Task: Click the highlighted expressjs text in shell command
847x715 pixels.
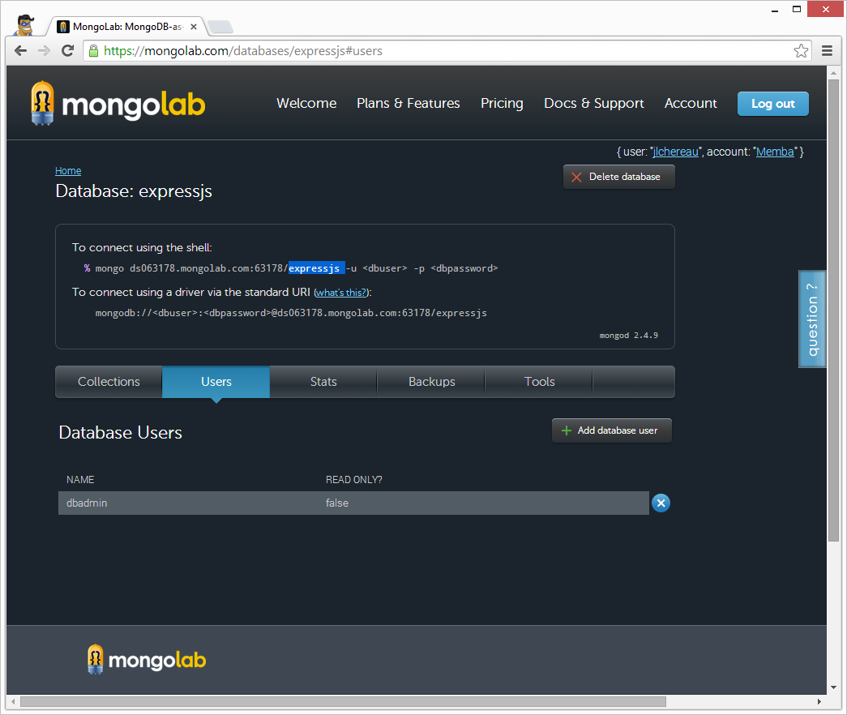Action: [x=315, y=268]
